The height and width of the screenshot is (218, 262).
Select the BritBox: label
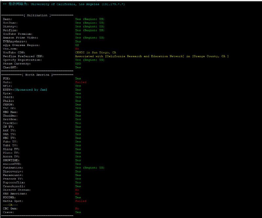click(10, 119)
